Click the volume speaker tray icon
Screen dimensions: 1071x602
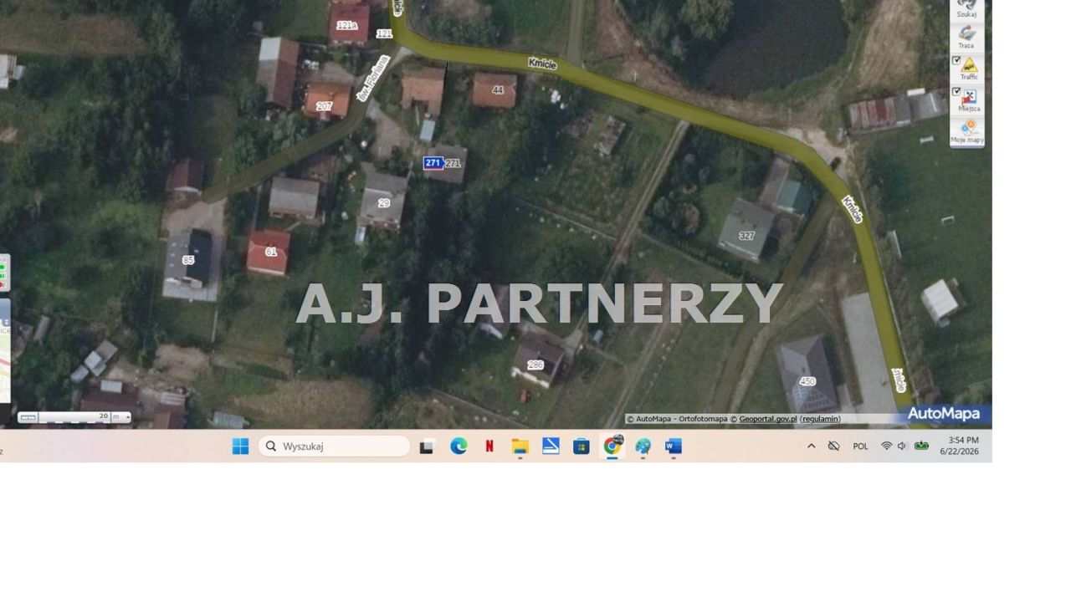click(903, 446)
